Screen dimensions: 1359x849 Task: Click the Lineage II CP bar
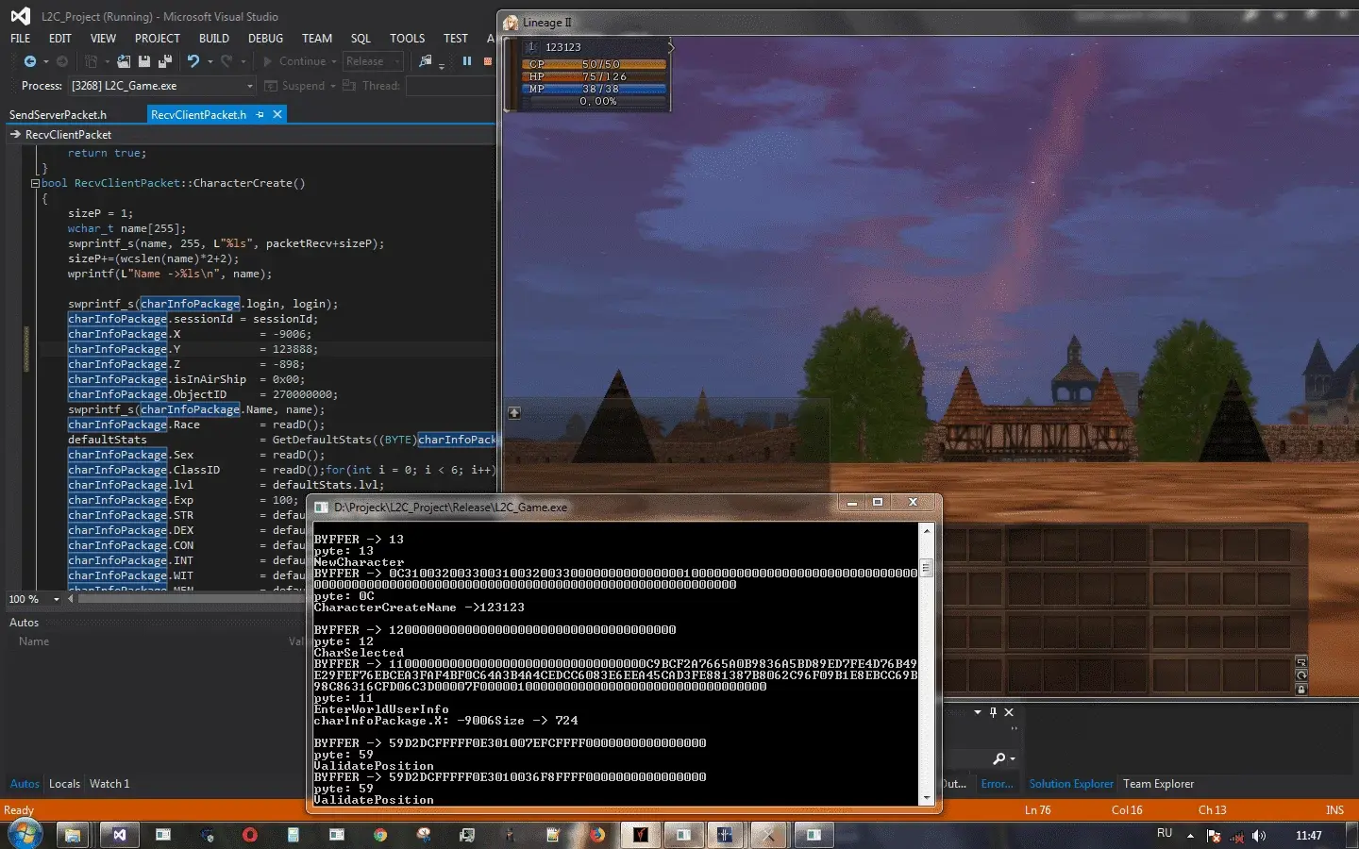tap(595, 64)
